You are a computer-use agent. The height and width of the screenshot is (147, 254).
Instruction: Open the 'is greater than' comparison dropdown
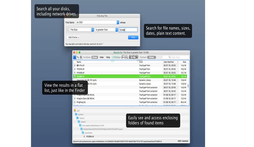(106, 30)
